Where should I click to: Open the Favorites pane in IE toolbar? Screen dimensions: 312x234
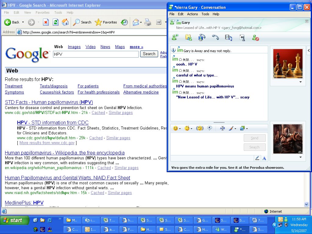pos(106,22)
